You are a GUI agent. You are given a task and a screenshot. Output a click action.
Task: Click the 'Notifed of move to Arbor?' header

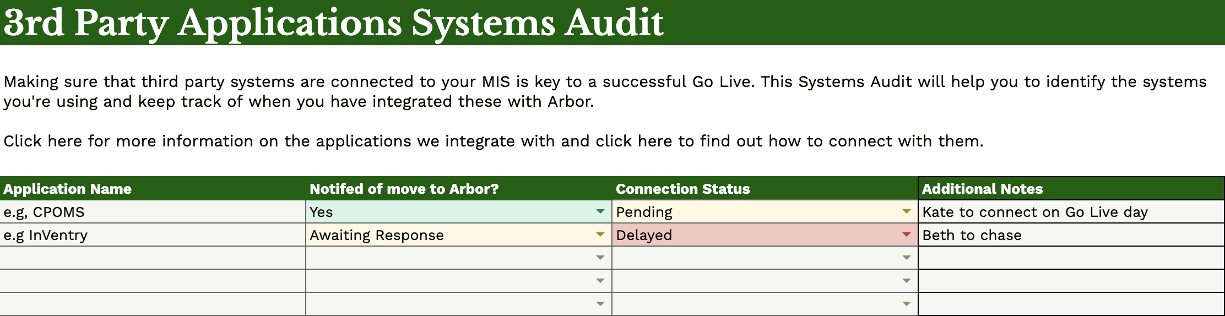(404, 189)
